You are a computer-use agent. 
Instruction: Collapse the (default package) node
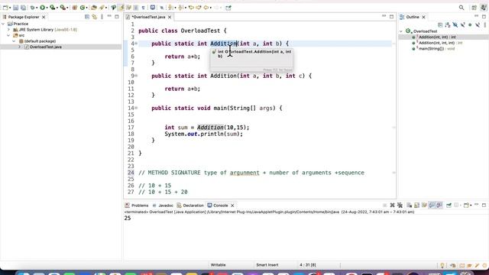pyautogui.click(x=14, y=41)
